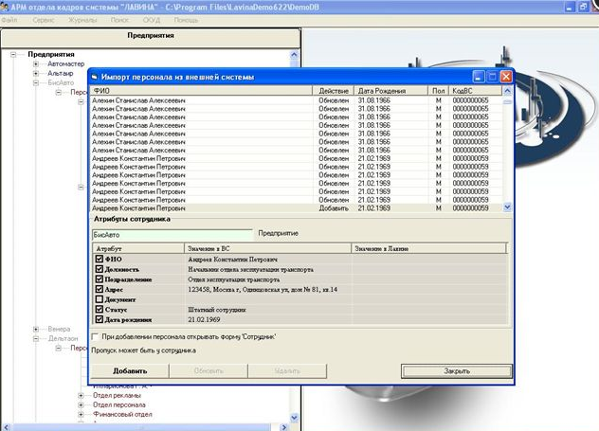Click the Предприятие input field with БисАвто
The width and height of the screenshot is (599, 431).
click(x=171, y=232)
